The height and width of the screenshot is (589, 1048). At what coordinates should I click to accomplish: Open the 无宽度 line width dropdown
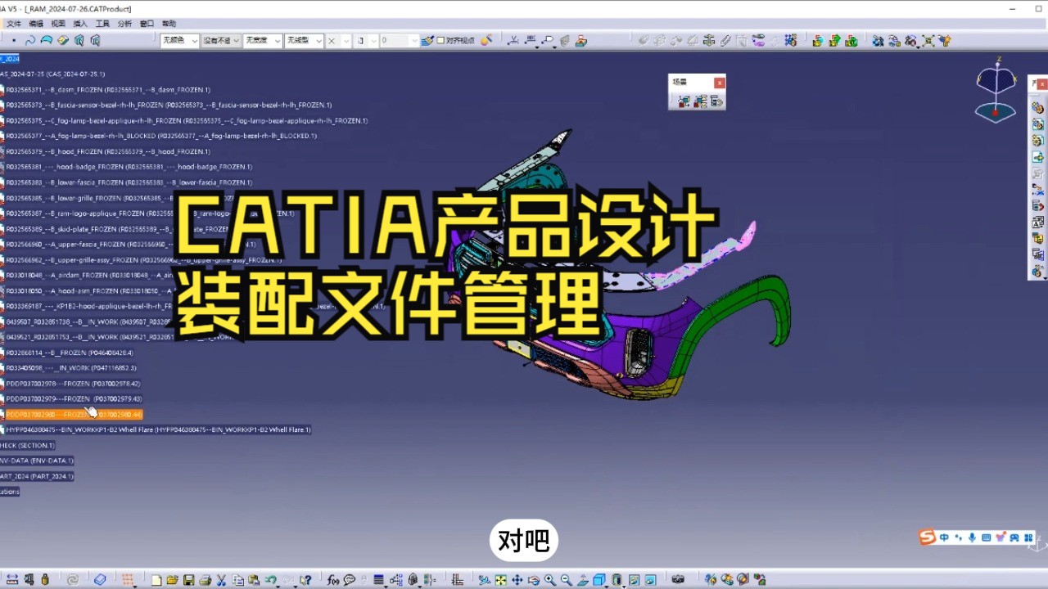click(x=263, y=40)
